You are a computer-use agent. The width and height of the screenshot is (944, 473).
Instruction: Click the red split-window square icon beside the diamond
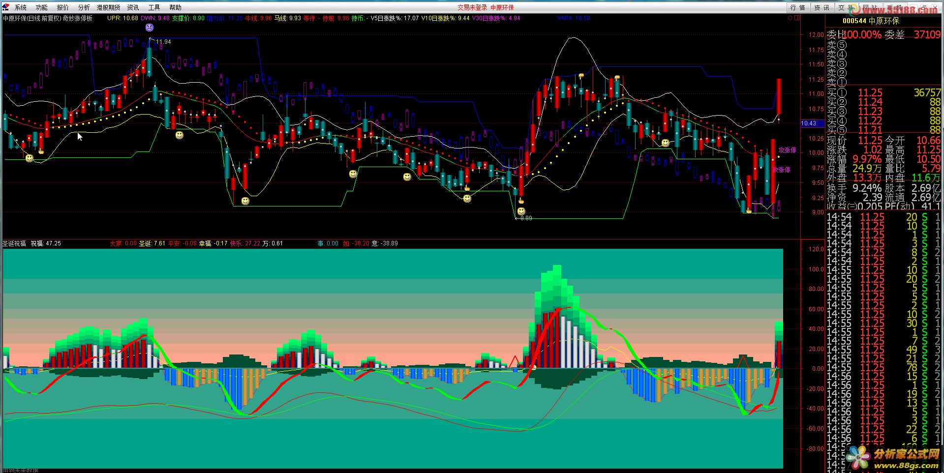[797, 18]
